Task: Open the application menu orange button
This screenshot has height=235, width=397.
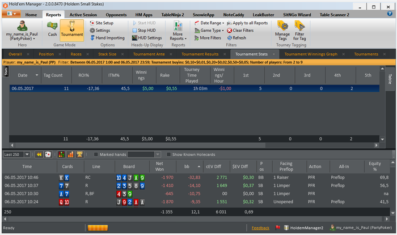Action: click(x=11, y=14)
